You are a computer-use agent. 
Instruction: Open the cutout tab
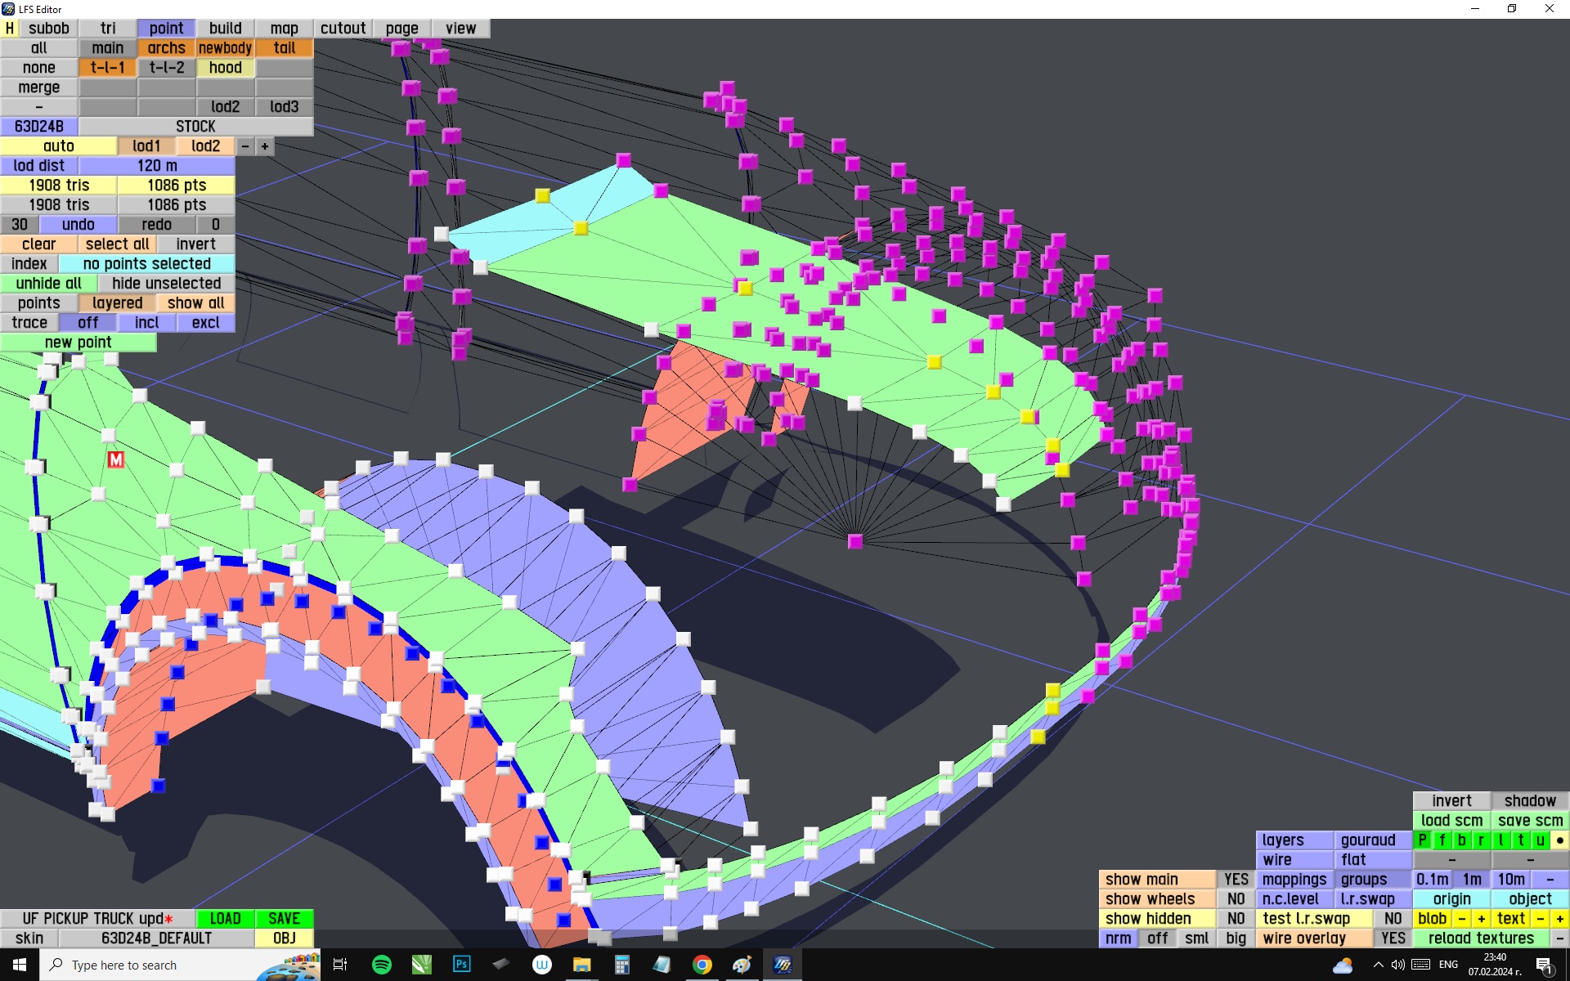coord(343,28)
